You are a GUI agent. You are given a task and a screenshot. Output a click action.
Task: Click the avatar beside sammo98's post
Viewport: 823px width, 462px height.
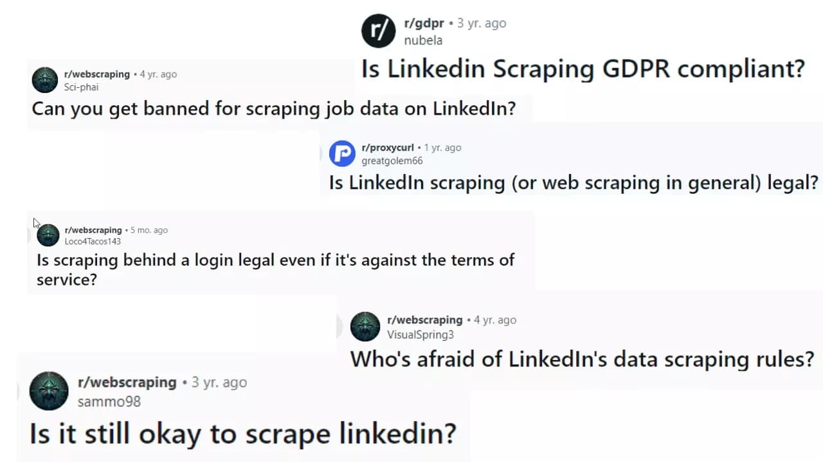coord(49,391)
